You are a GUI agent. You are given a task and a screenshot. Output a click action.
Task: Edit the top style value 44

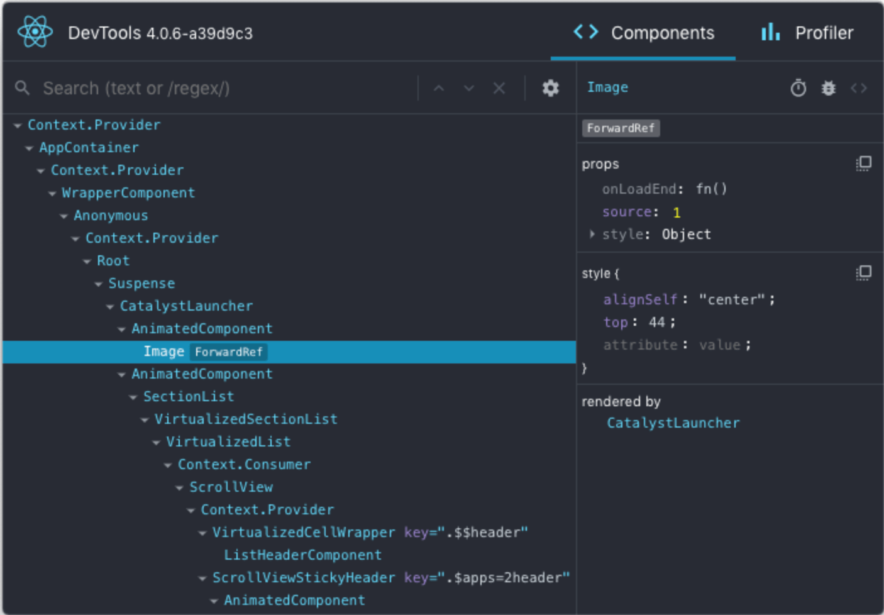tap(656, 322)
